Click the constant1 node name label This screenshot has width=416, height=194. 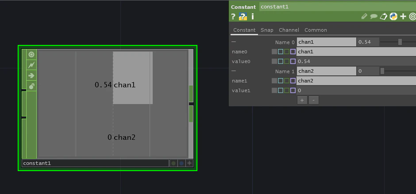click(x=95, y=163)
